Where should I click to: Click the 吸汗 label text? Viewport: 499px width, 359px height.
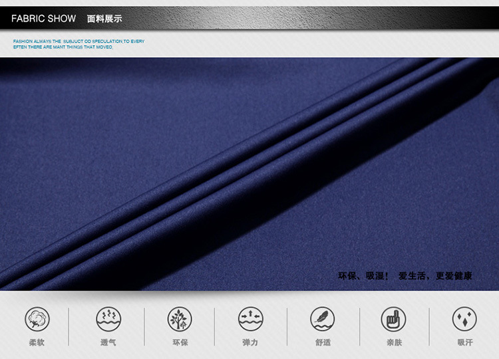tap(465, 342)
